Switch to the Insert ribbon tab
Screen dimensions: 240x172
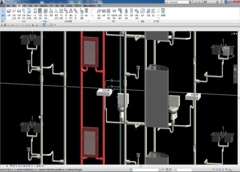25,6
